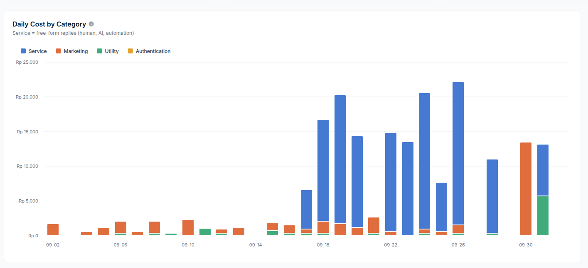Click the 09-02 date label
This screenshot has width=588, height=268.
53,245
